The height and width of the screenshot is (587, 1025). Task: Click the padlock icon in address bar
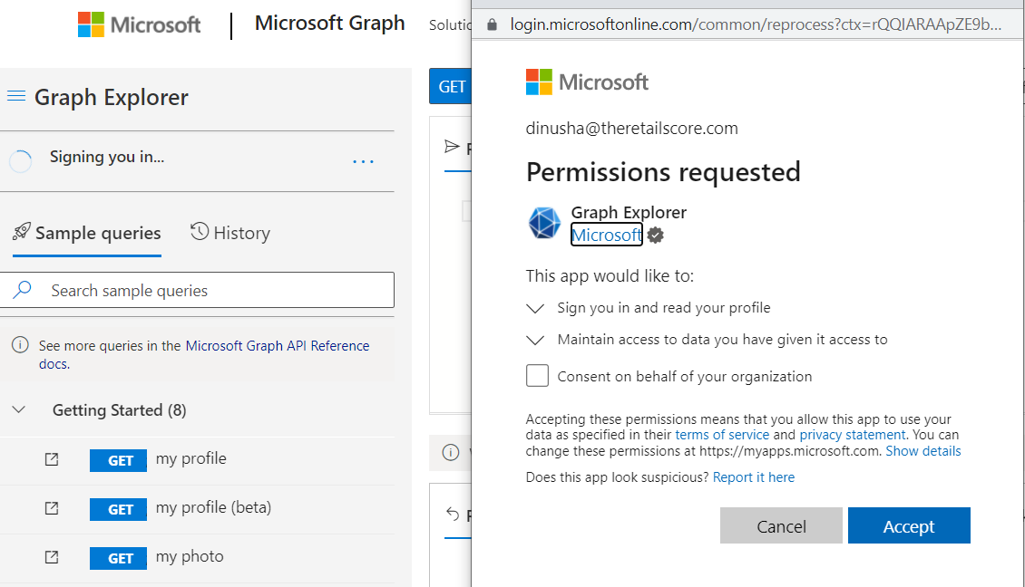pos(493,24)
